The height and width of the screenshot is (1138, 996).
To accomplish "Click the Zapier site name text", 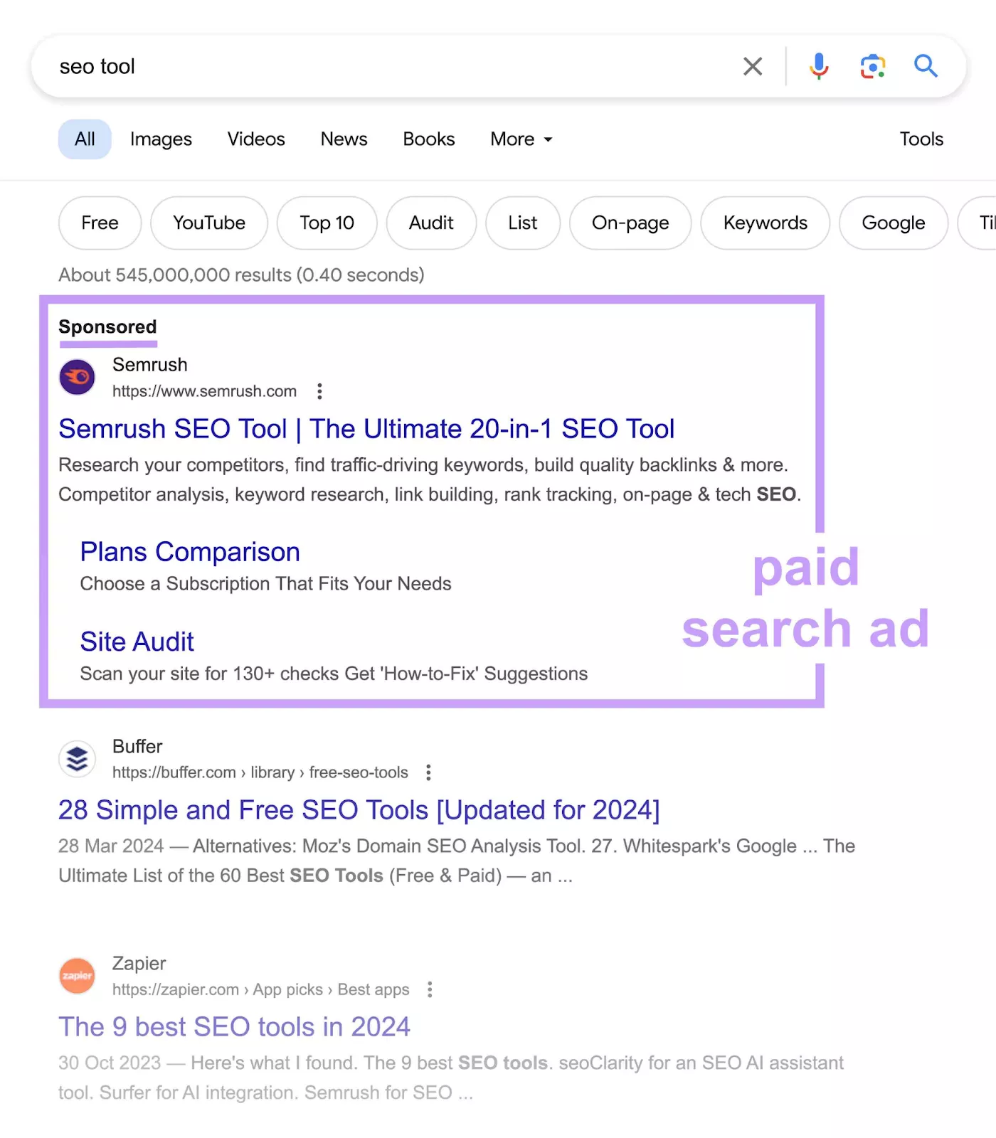I will click(x=139, y=964).
